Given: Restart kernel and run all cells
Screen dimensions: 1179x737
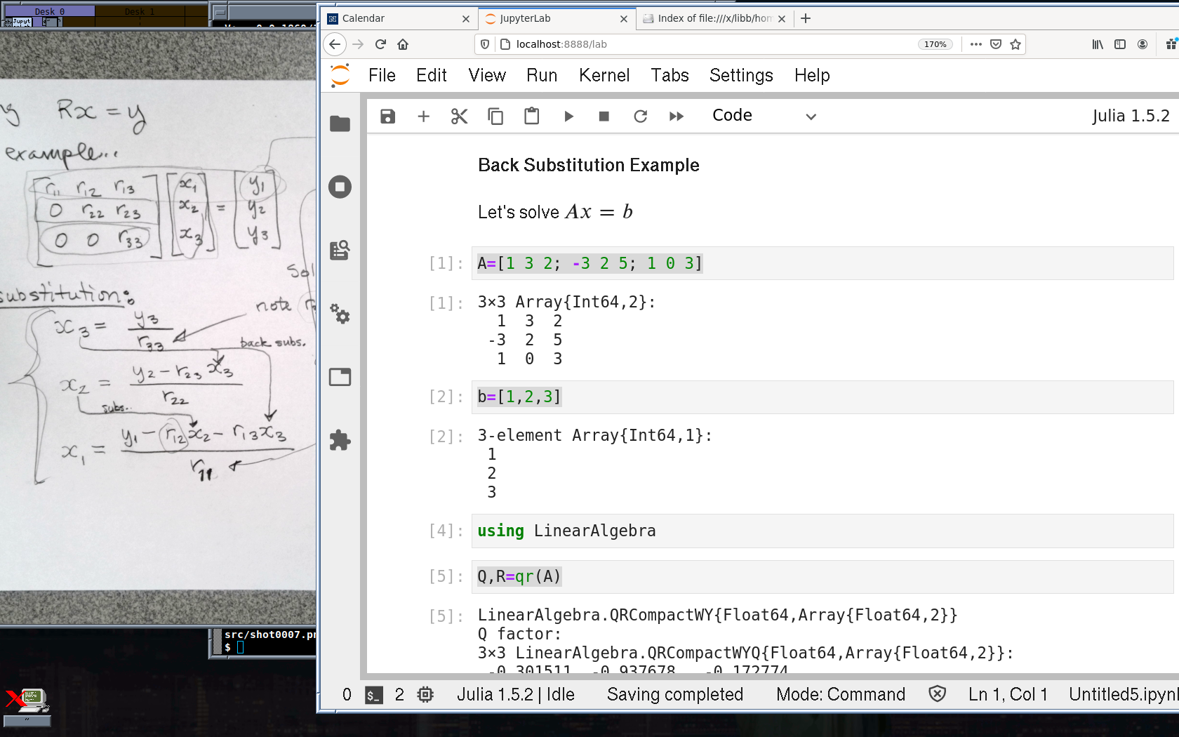Looking at the screenshot, I should click(x=677, y=117).
